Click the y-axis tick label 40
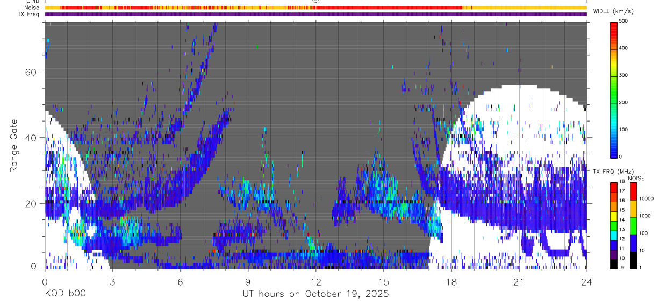Image resolution: width=660 pixels, height=305 pixels. pos(32,138)
